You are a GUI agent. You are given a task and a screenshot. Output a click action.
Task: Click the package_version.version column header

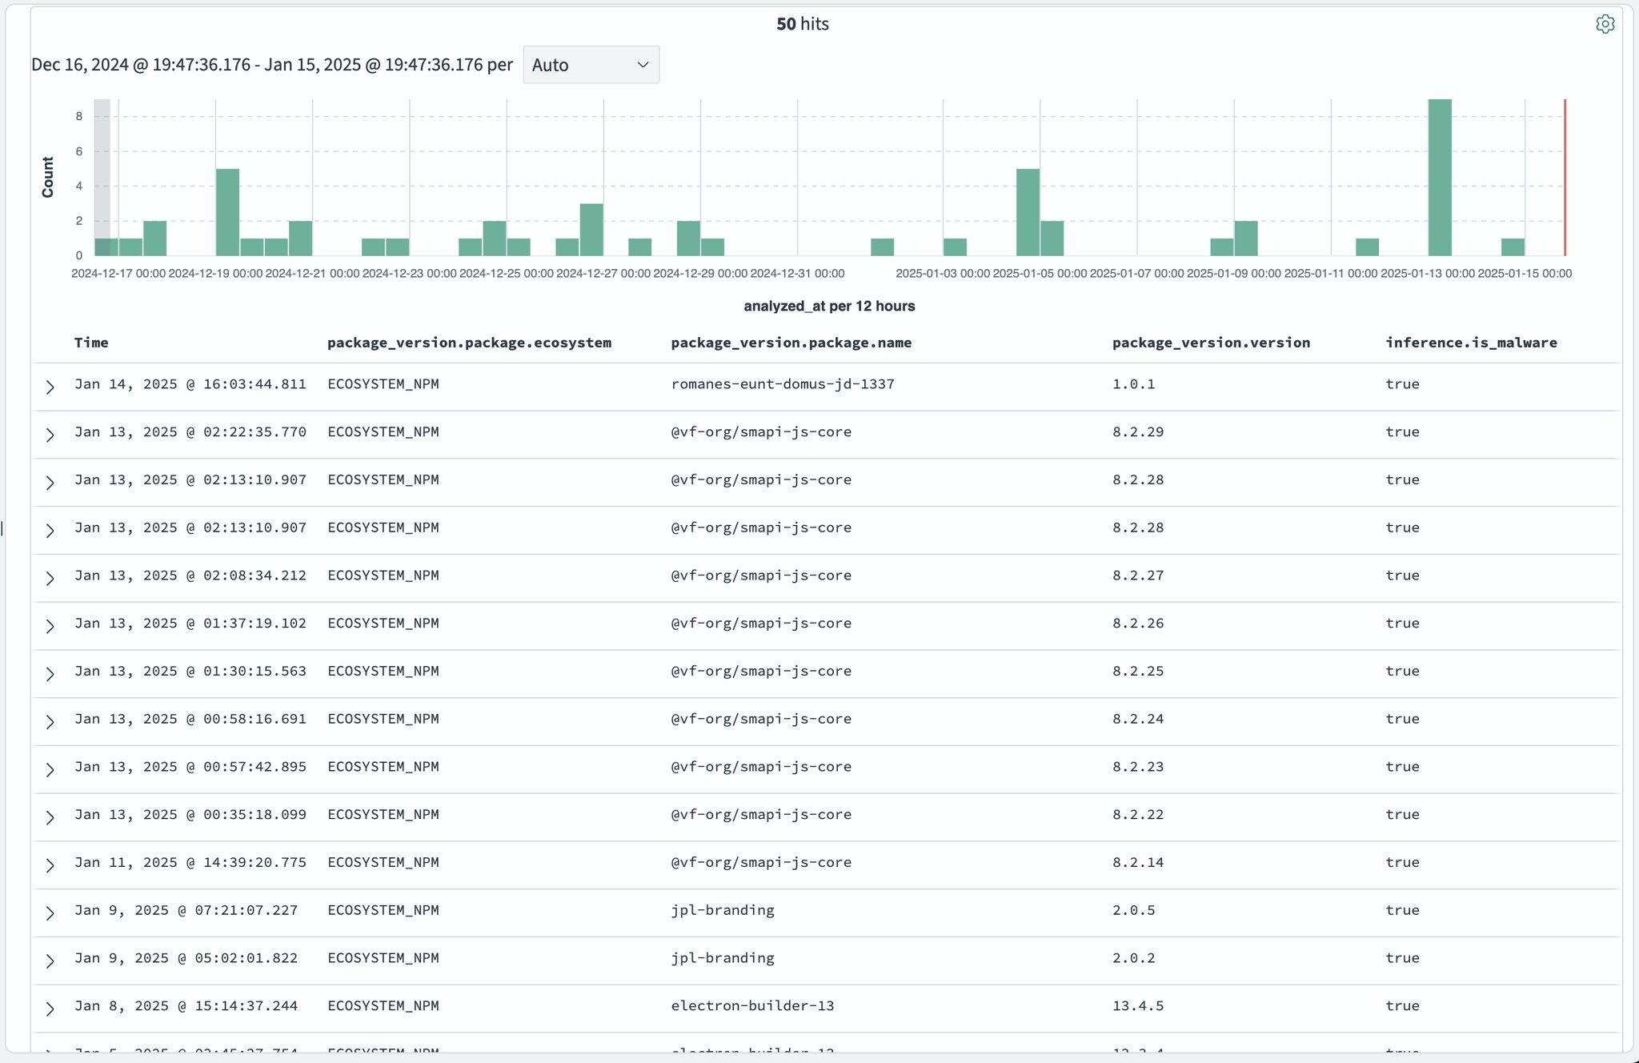(x=1211, y=343)
